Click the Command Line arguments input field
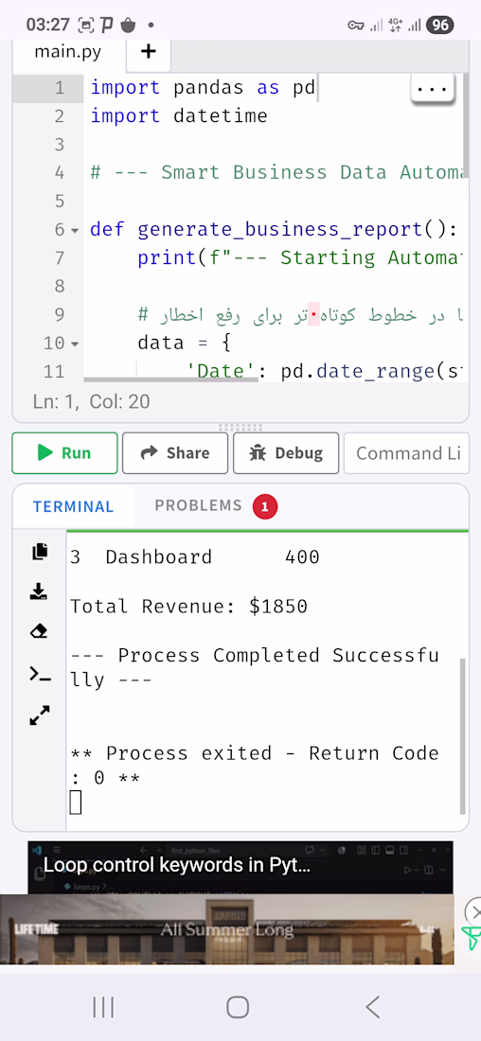The image size is (481, 1041). click(x=406, y=452)
